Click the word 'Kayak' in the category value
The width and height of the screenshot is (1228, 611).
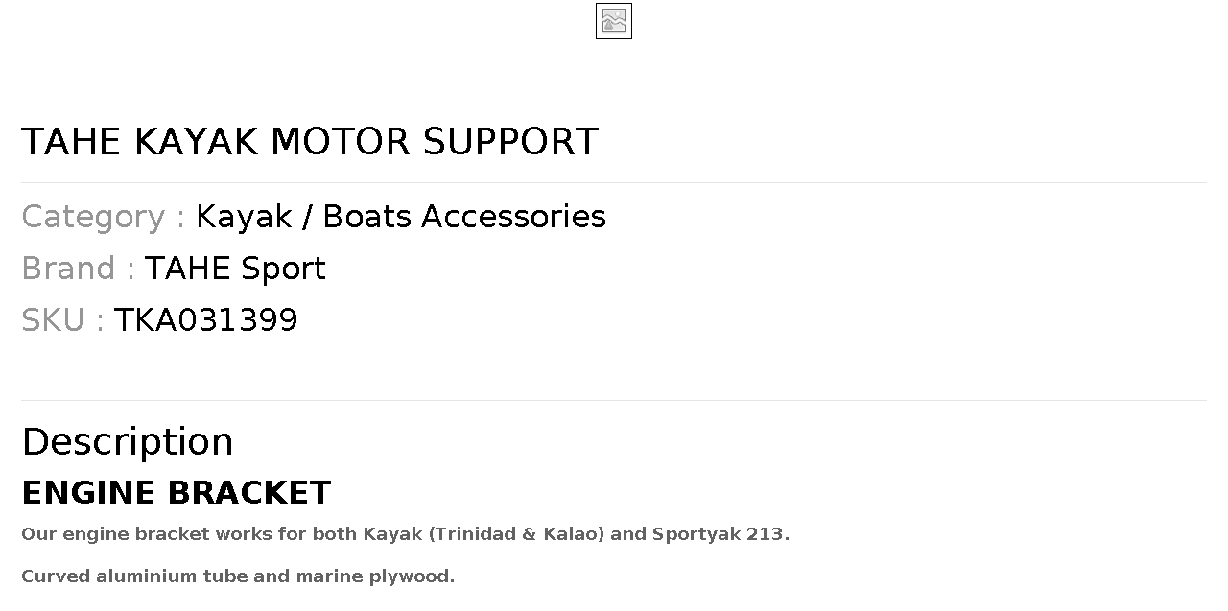244,217
